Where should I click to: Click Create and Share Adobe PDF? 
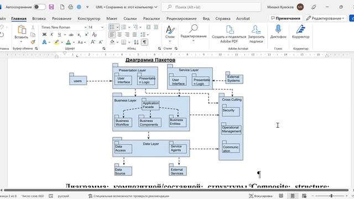229,34
